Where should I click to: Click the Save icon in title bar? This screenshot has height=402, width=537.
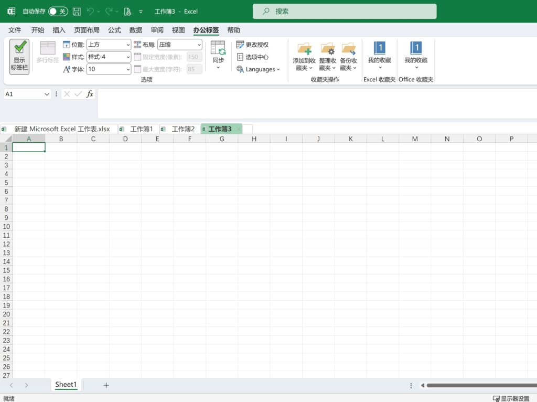pos(77,12)
